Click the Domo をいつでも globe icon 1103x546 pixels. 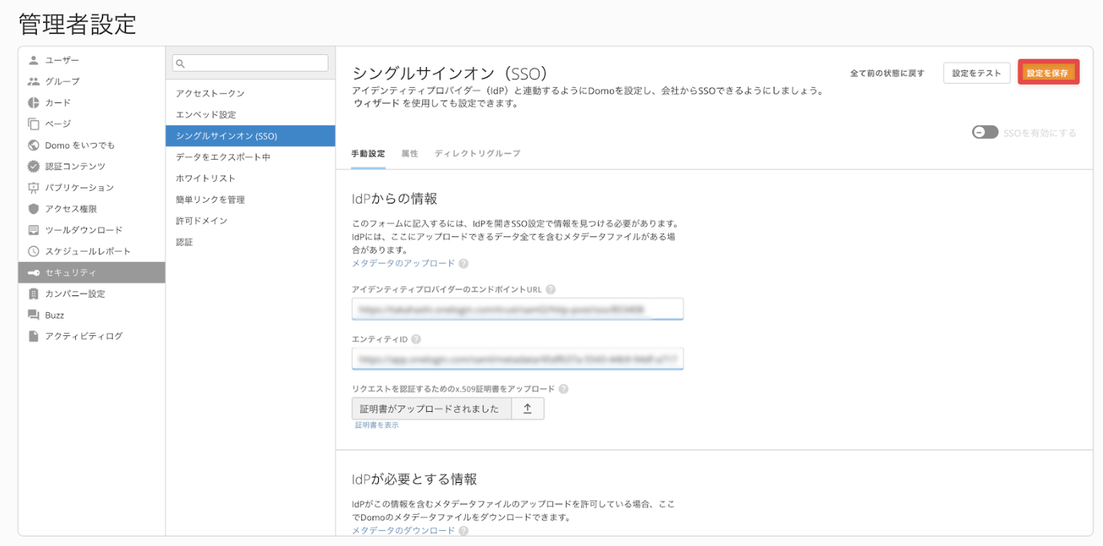pyautogui.click(x=34, y=145)
